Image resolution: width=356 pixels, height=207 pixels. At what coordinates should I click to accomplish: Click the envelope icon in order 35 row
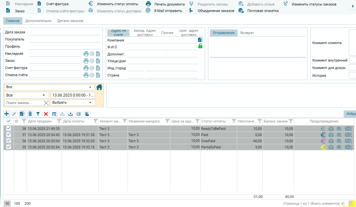point(348,147)
